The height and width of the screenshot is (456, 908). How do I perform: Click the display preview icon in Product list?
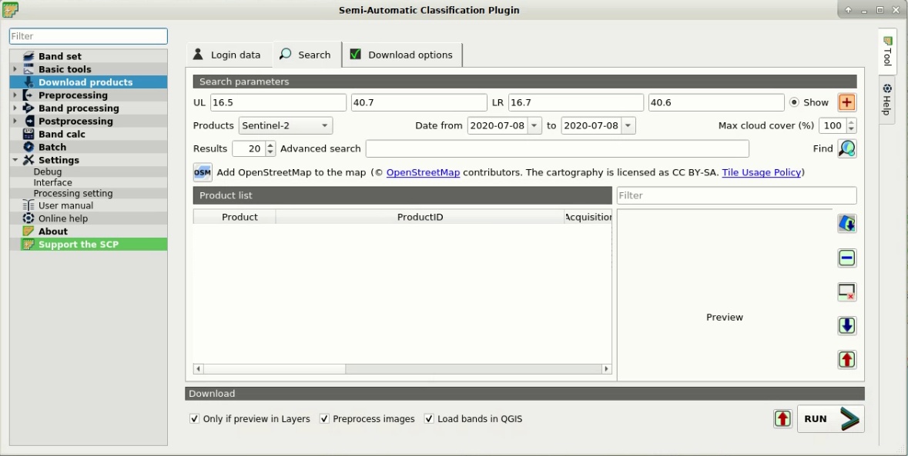846,224
